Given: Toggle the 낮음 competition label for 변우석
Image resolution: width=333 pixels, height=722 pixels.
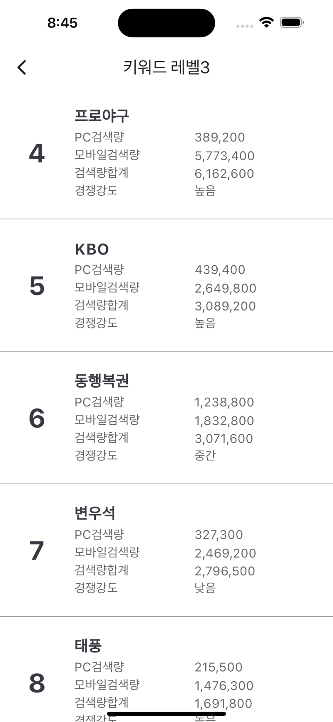Looking at the screenshot, I should 204,588.
